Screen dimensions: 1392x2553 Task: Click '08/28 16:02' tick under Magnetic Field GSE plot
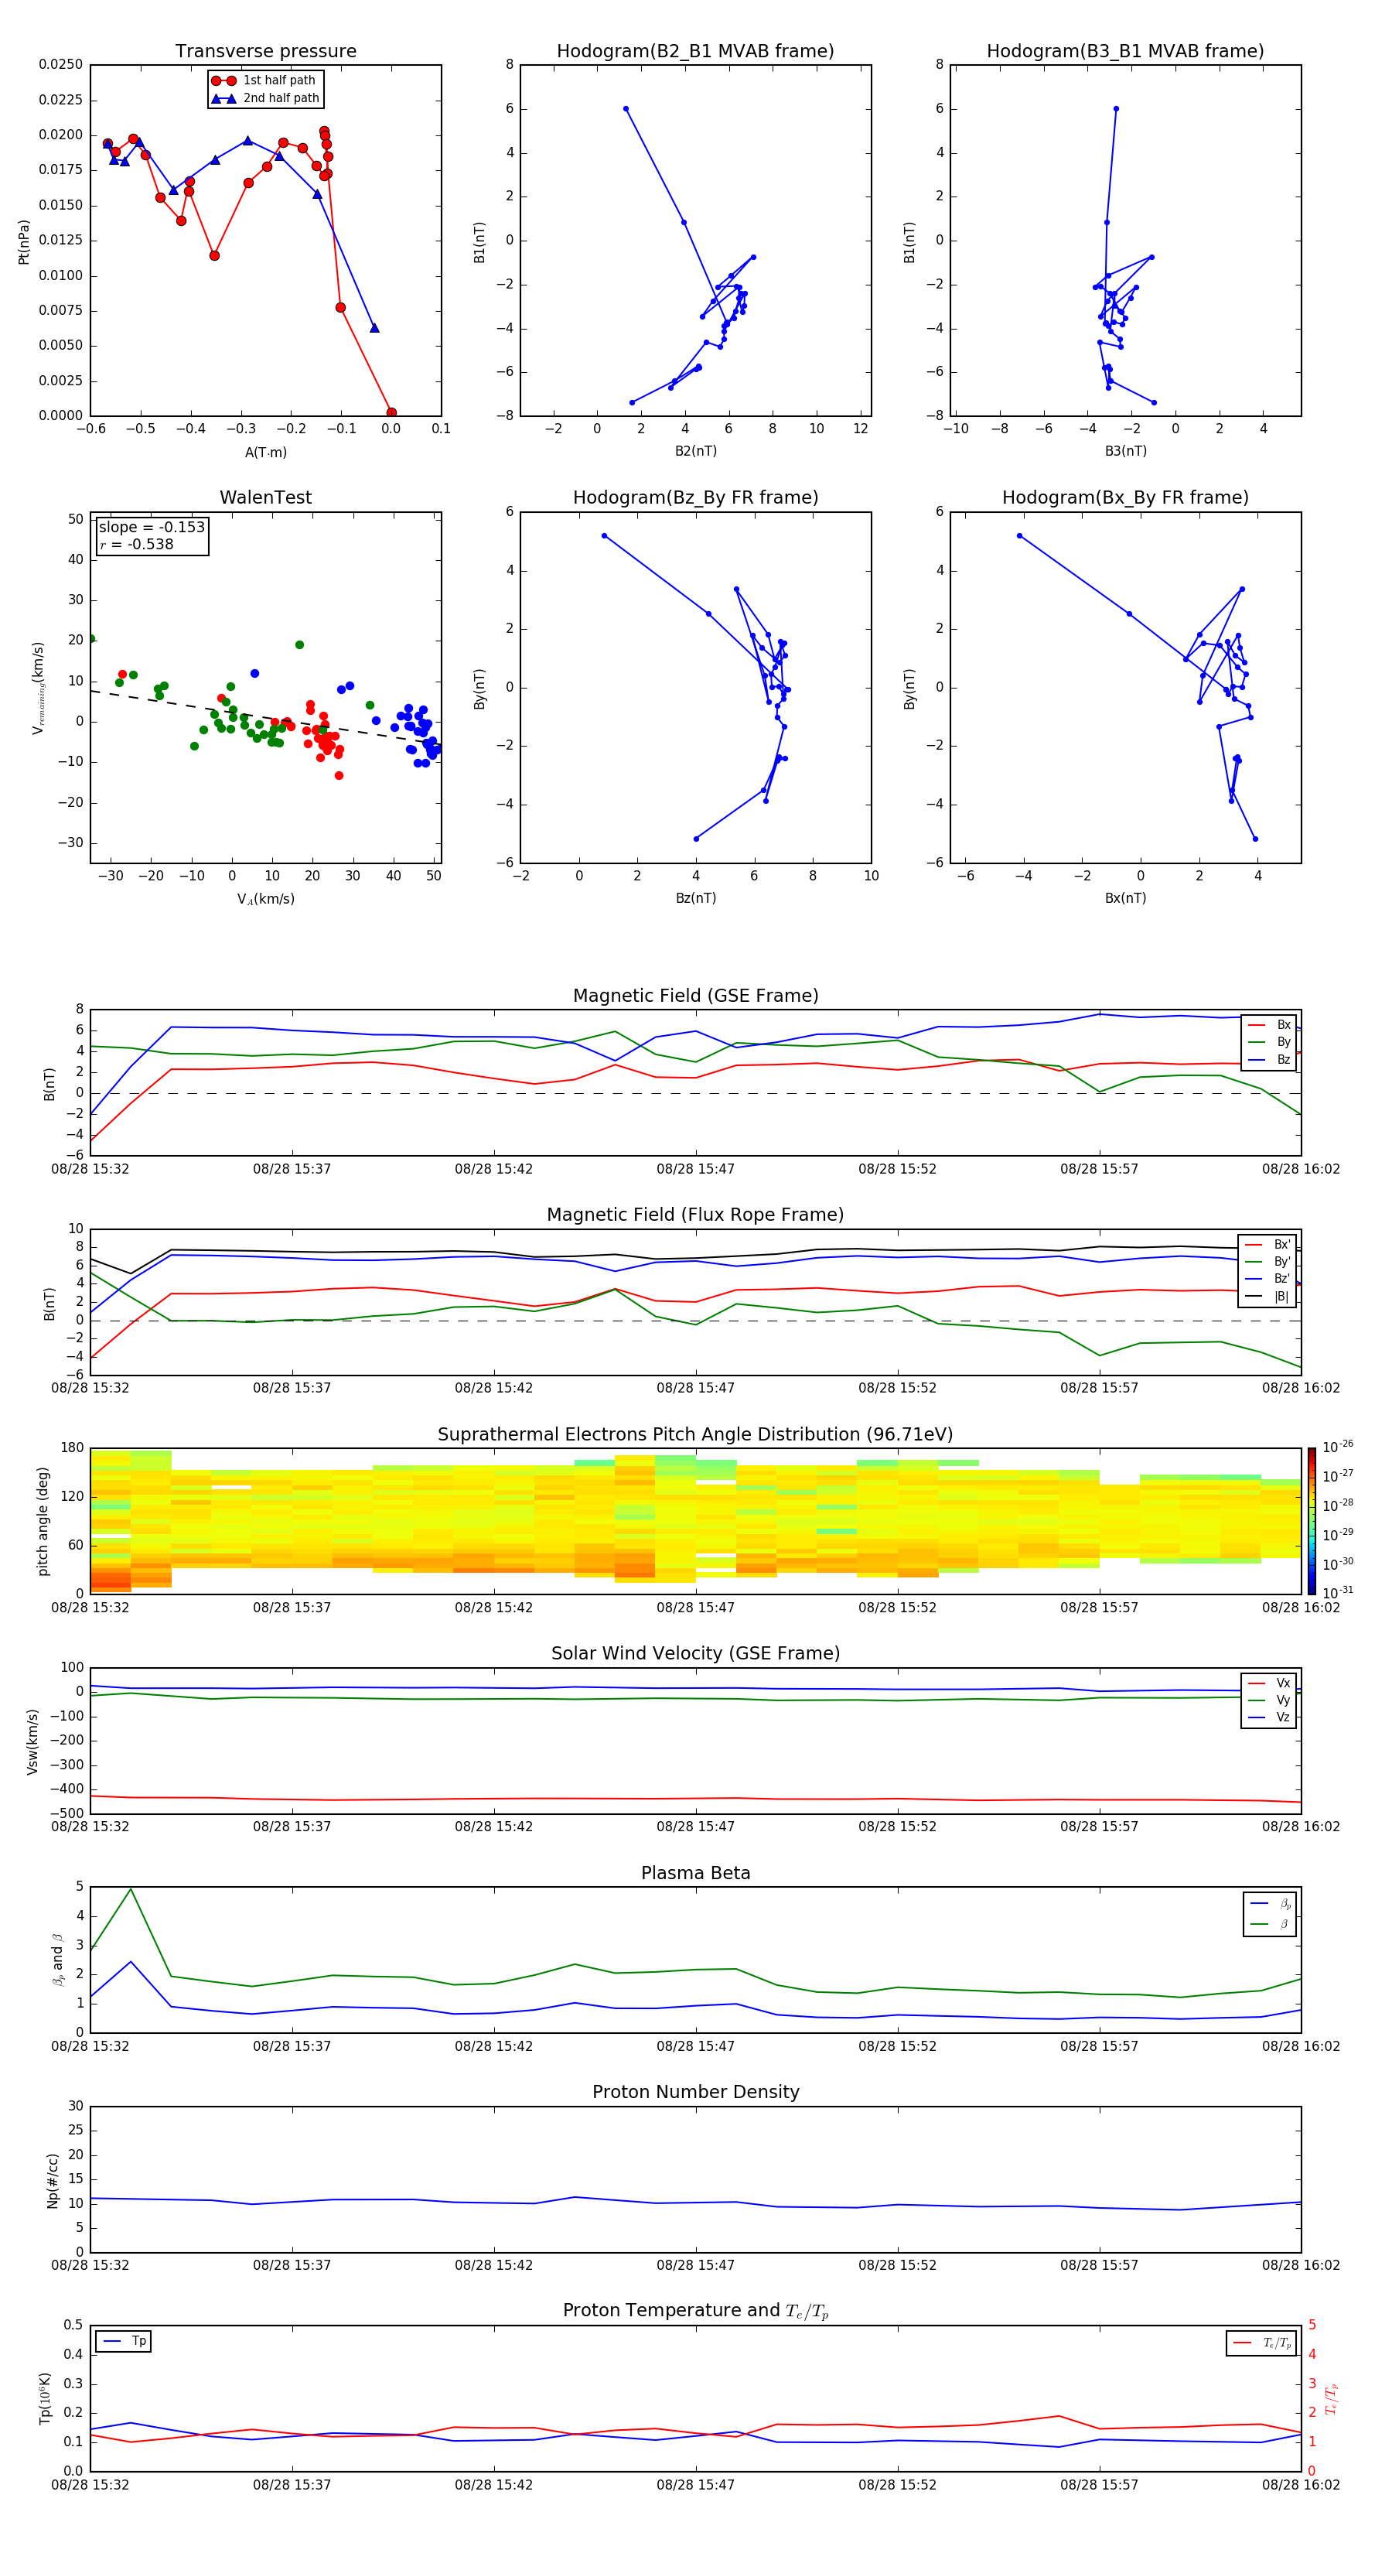(x=1301, y=1168)
